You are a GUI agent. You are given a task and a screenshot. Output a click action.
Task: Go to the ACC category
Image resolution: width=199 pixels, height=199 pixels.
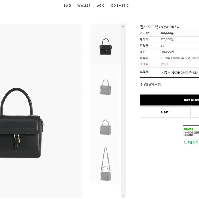click(x=101, y=5)
